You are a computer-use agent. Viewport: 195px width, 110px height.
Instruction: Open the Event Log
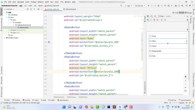(x=172, y=100)
